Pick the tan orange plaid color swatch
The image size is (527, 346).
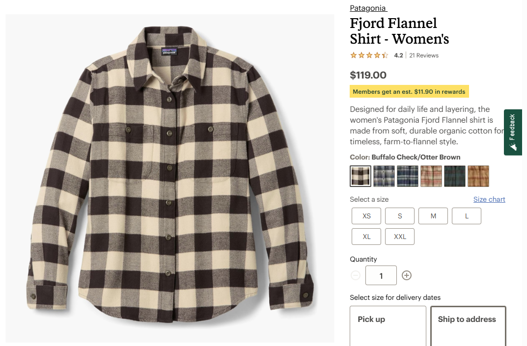click(x=478, y=176)
